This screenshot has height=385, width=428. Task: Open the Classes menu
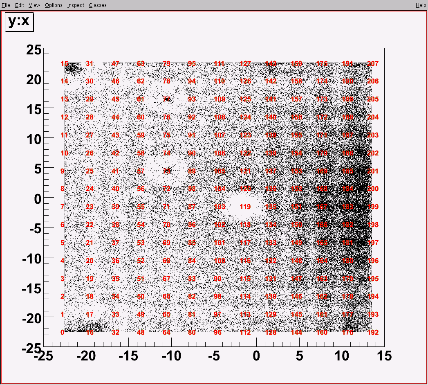[97, 5]
